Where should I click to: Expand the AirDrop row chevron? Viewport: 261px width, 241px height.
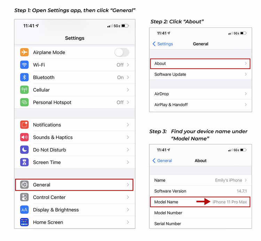click(x=246, y=94)
